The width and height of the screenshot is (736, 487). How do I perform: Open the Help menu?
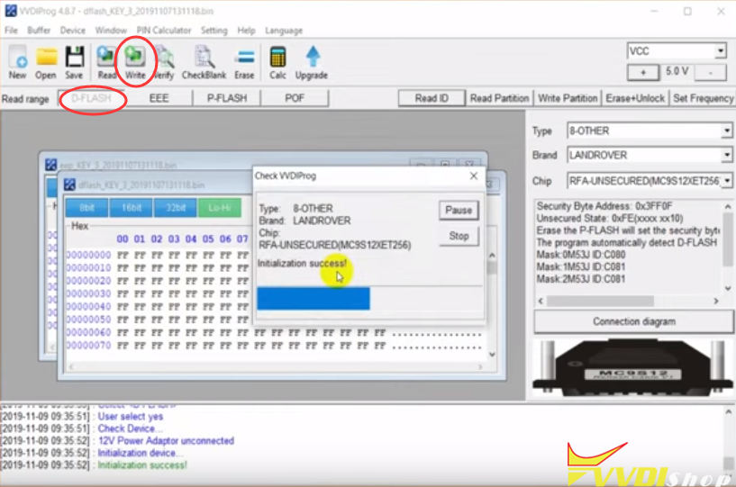click(x=246, y=31)
